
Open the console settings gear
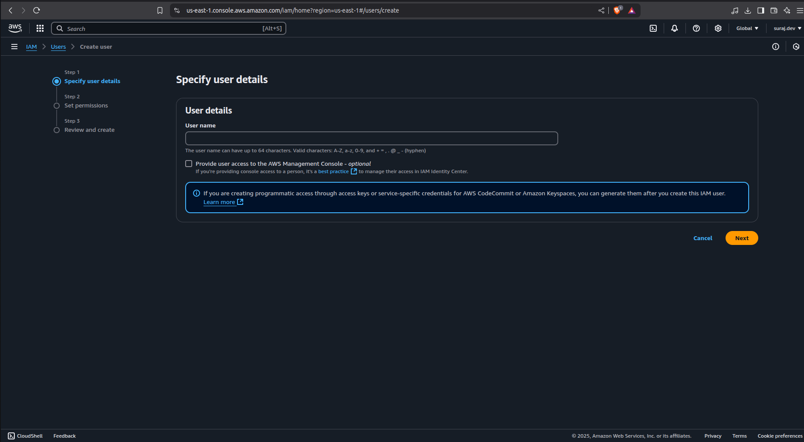pyautogui.click(x=718, y=28)
